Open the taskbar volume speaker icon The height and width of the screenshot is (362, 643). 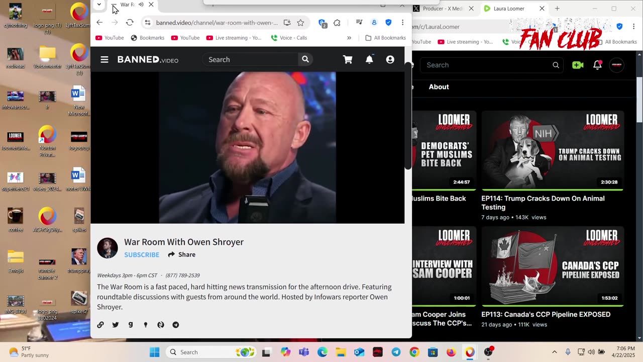pyautogui.click(x=591, y=352)
